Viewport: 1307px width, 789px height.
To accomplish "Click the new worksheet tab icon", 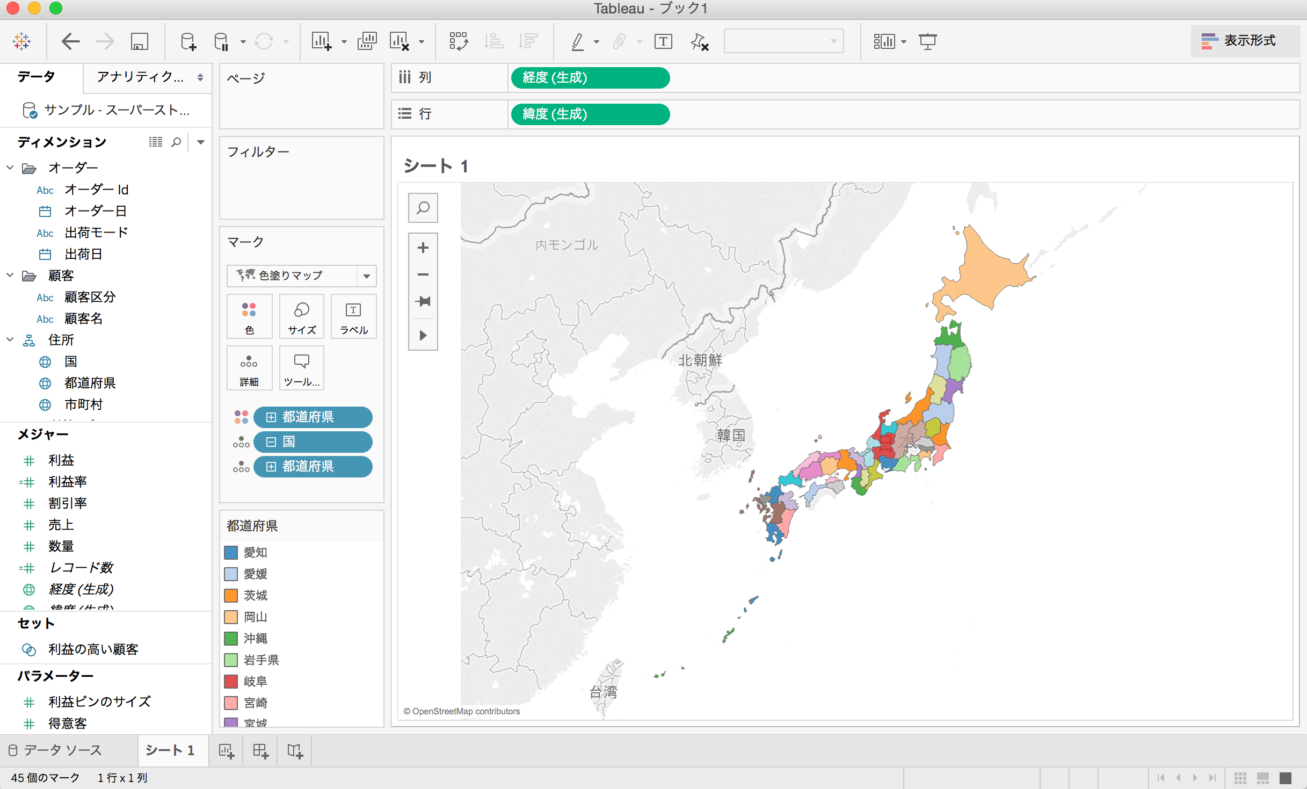I will coord(227,750).
